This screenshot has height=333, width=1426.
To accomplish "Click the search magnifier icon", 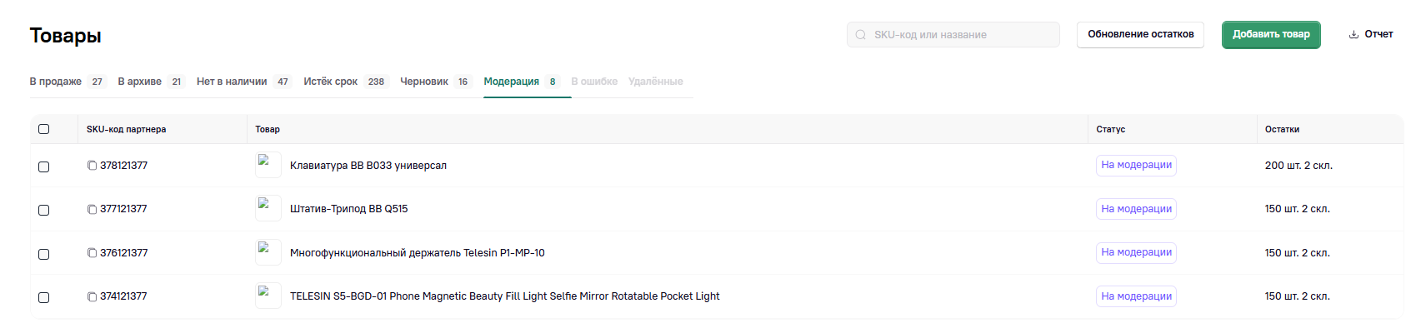I will pyautogui.click(x=861, y=35).
